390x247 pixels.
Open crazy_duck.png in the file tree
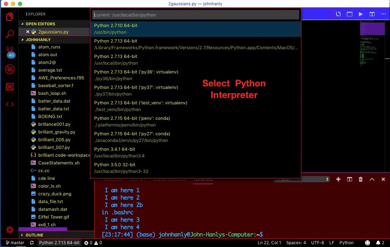click(55, 194)
